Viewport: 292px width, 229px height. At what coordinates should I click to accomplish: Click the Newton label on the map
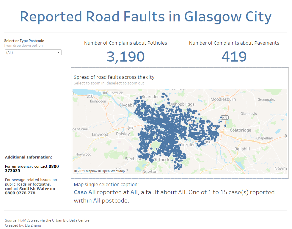click(x=150, y=171)
